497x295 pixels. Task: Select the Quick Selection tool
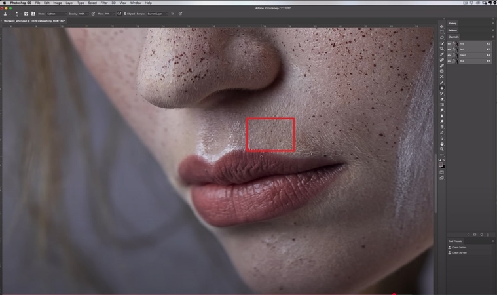click(x=442, y=43)
